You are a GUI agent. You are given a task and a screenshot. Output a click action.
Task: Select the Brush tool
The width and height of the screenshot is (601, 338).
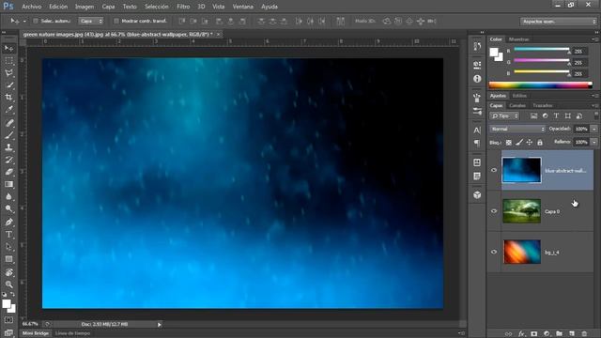tap(8, 135)
